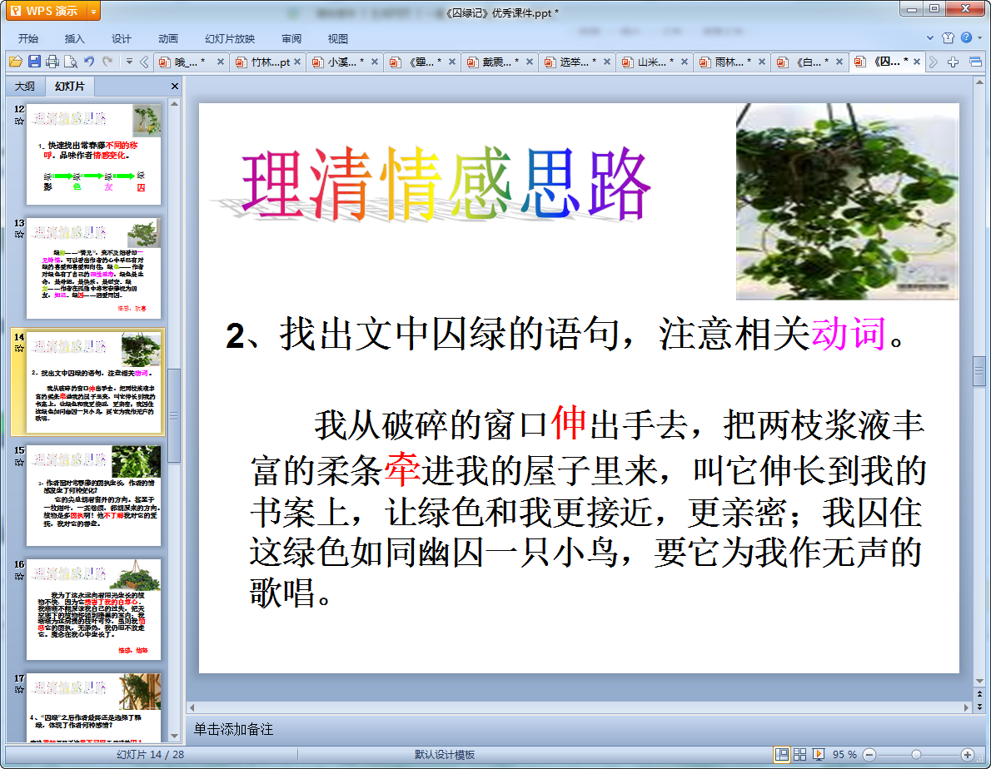Redo the last undone action
The image size is (991, 769).
107,62
